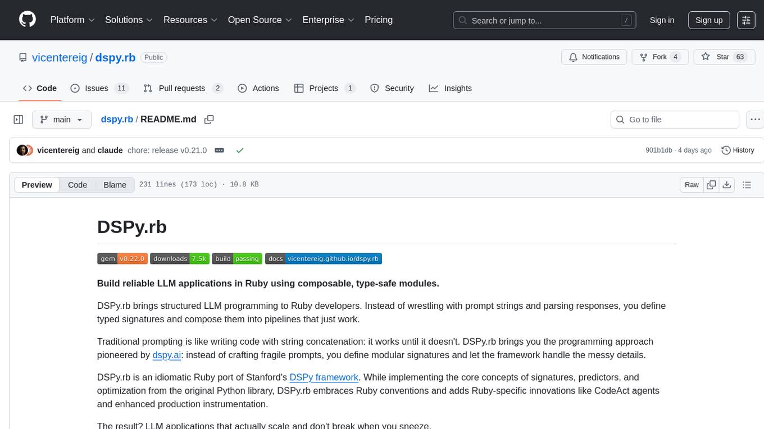Expand the Resources menu
This screenshot has height=429, width=764.
point(190,20)
